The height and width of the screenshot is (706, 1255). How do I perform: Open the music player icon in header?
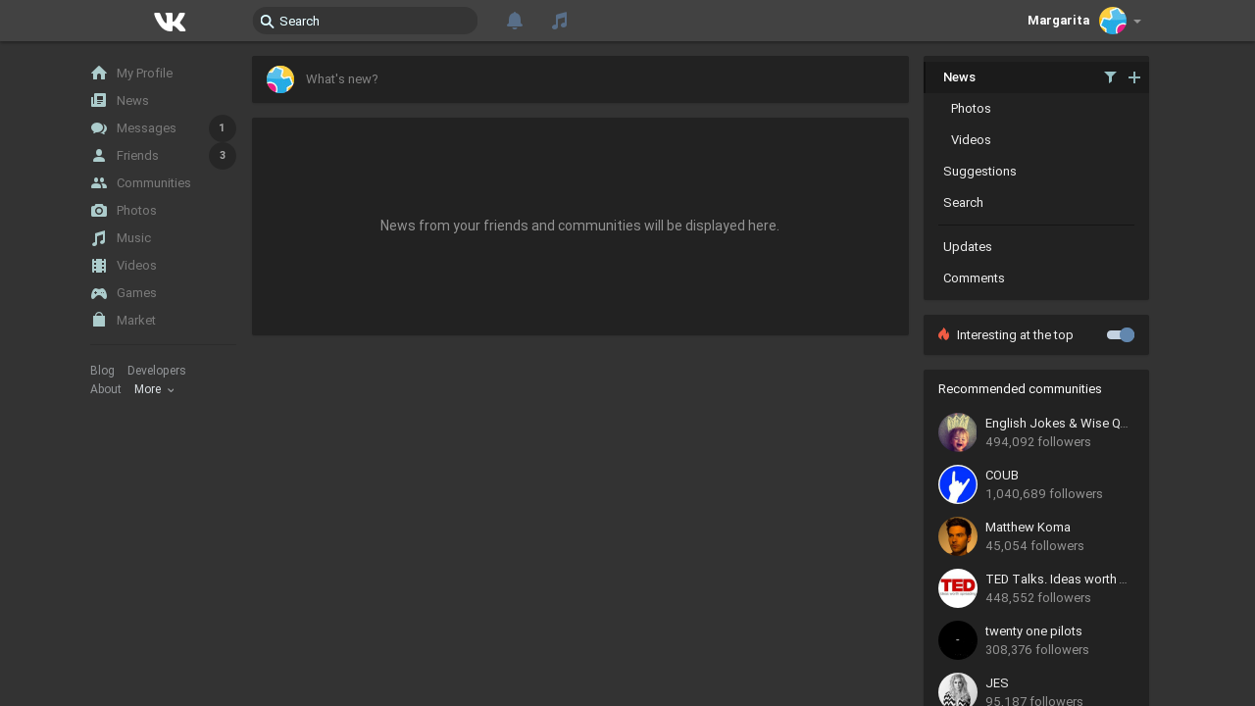point(560,21)
